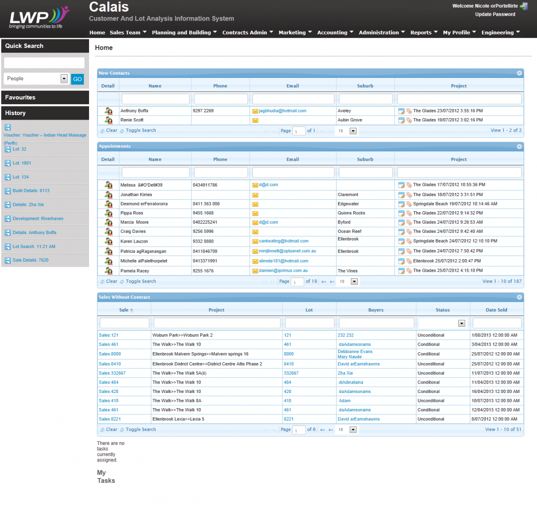Click the tag icon in Pippa Ross's project cell
The image size is (537, 508).
tap(409, 213)
